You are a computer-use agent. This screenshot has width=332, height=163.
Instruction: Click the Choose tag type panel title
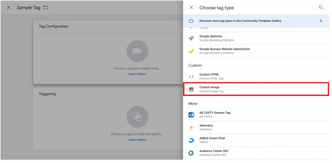tap(217, 8)
